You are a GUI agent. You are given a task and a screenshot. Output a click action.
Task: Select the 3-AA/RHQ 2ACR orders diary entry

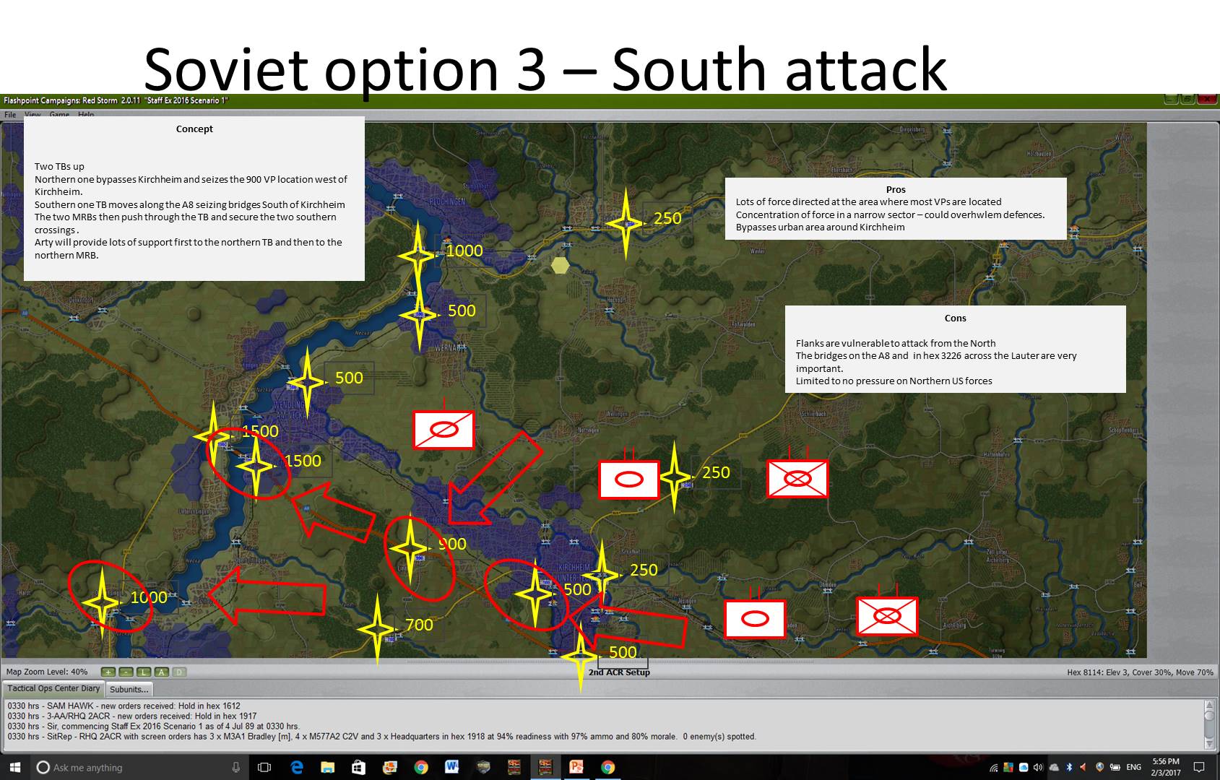(x=132, y=716)
